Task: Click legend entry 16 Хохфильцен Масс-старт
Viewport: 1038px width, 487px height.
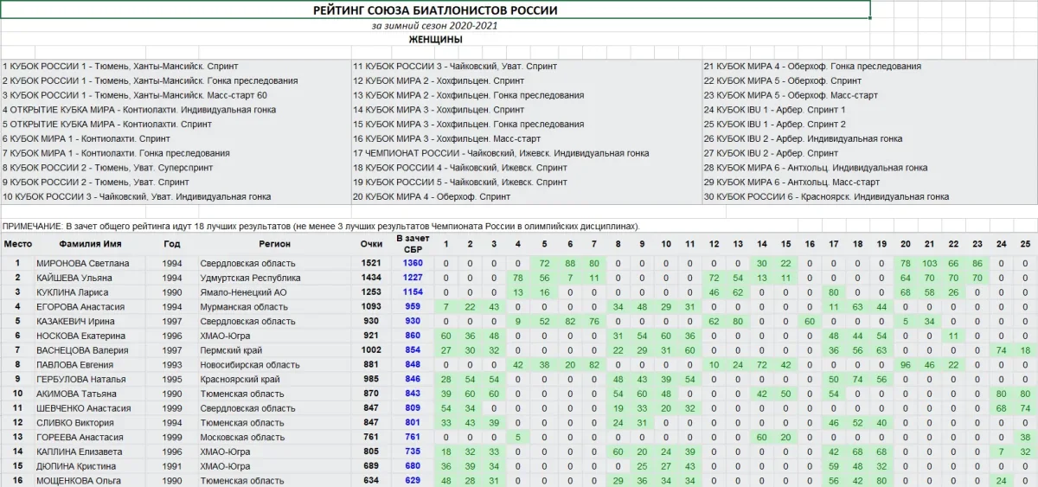Action: pos(446,138)
